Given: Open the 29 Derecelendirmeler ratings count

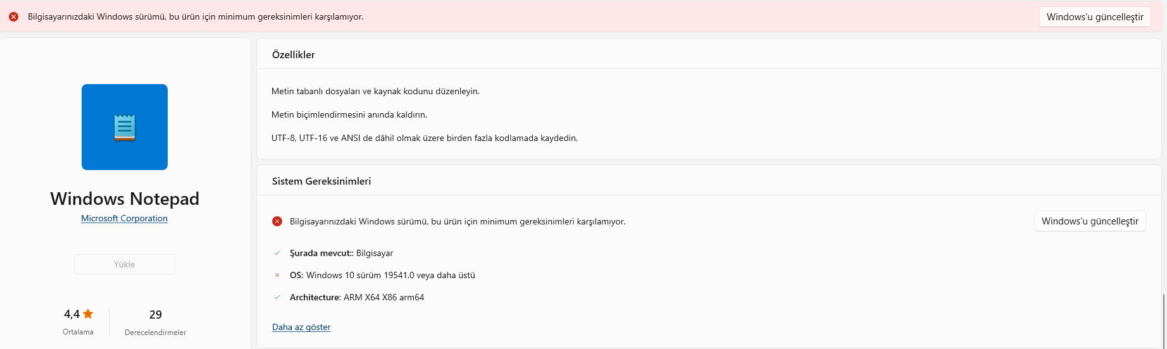Looking at the screenshot, I should (155, 315).
